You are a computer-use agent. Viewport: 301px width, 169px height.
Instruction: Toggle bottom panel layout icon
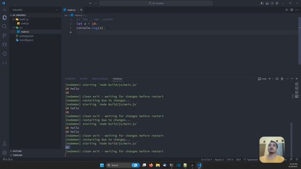tap(267, 3)
